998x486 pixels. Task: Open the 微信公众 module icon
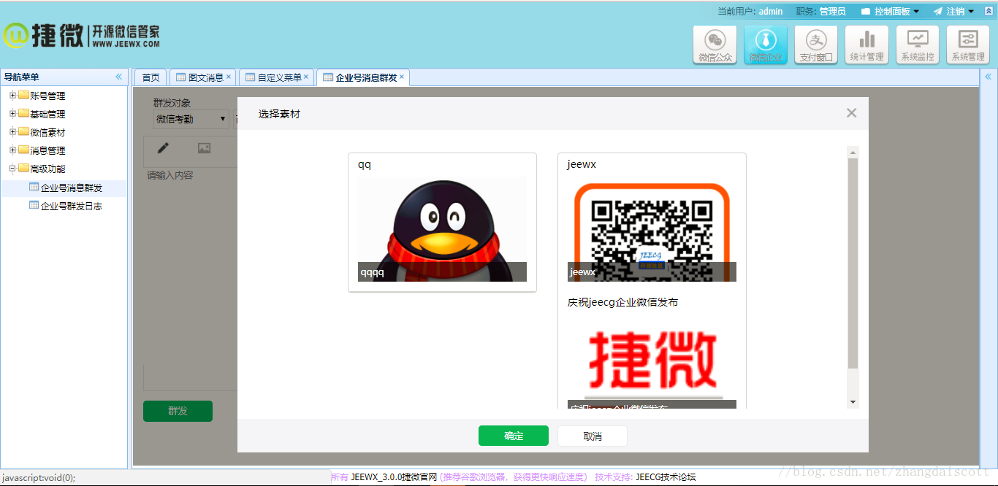coord(715,45)
